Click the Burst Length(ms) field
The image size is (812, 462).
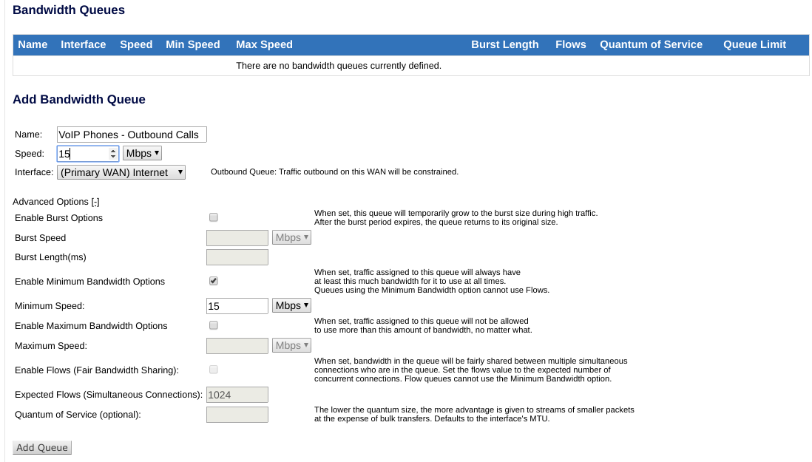coord(237,257)
